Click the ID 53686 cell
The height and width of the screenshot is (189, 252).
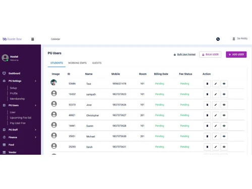pos(72,84)
